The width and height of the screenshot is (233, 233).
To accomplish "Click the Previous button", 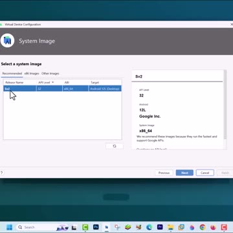I will click(x=164, y=173).
